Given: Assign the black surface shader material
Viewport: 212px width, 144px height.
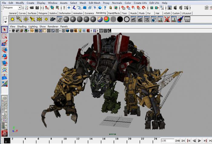Looking at the screenshot, I should coord(120,19).
